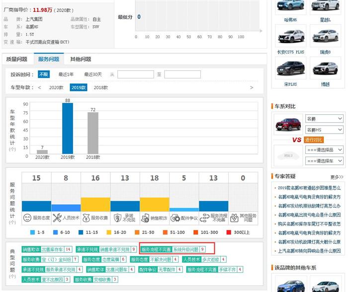
Task: Click the 出售问题车 tag
Action: (110, 270)
